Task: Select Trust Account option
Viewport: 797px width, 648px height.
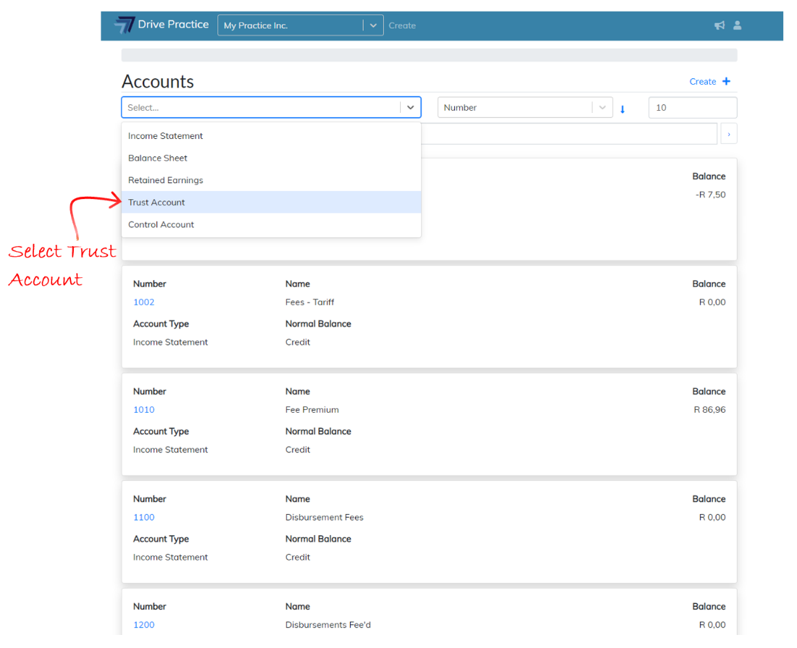Action: tap(271, 202)
